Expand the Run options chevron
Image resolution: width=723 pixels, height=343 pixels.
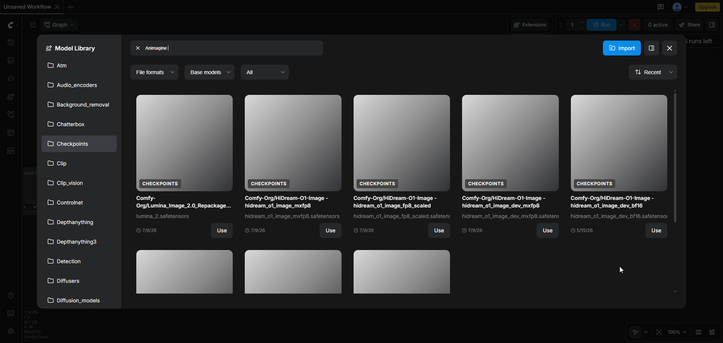[621, 25]
